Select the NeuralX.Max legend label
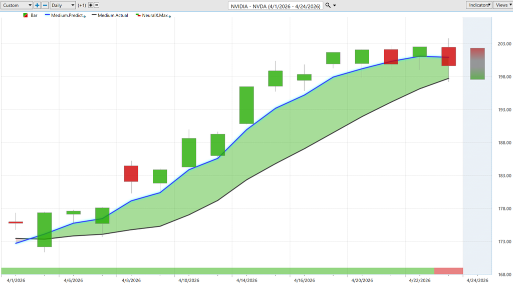The width and height of the screenshot is (513, 285). pos(155,15)
